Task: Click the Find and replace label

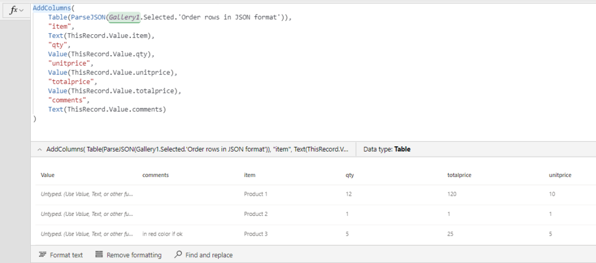Action: pos(210,255)
